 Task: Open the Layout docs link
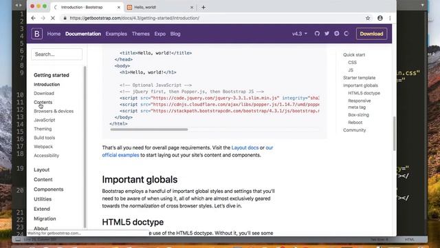tap(245, 147)
